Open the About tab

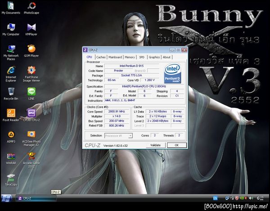166,57
